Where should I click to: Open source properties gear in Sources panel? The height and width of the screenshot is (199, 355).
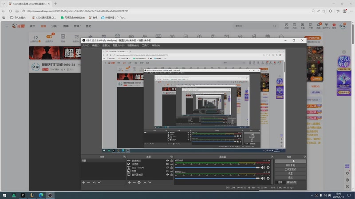[x=139, y=182]
